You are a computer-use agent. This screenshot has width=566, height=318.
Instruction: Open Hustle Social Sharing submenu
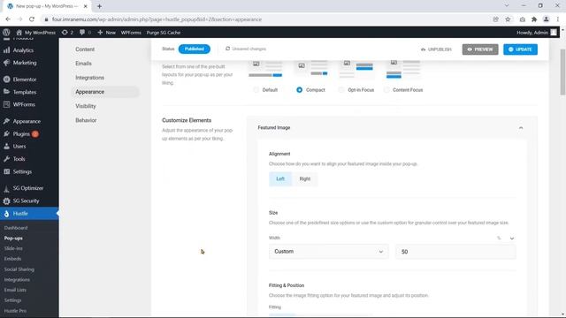(19, 269)
